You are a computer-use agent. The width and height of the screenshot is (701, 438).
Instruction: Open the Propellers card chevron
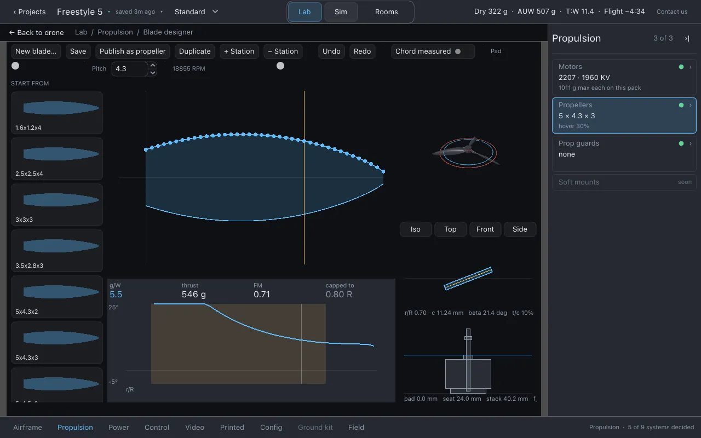[691, 105]
